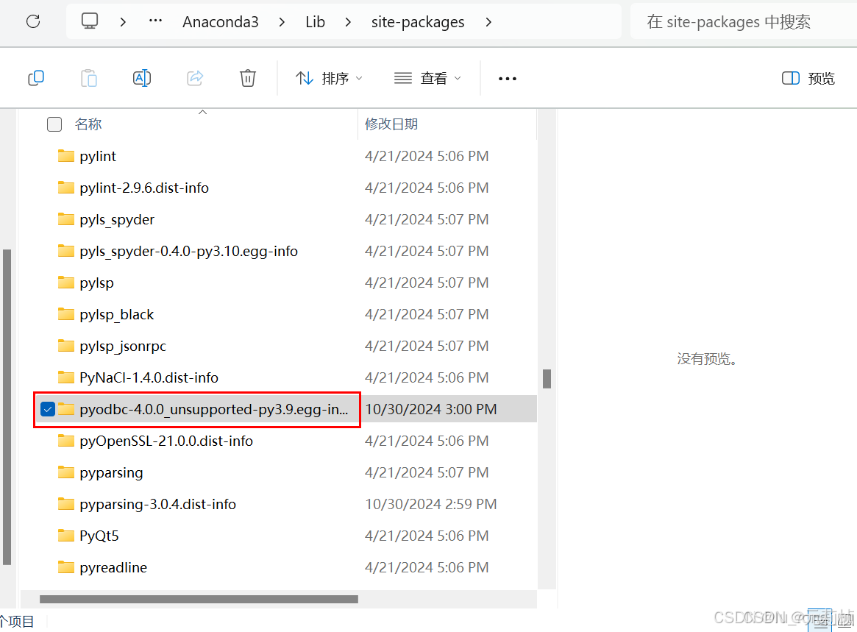Image resolution: width=857 pixels, height=632 pixels.
Task: Click the site-packages search box
Action: point(743,22)
